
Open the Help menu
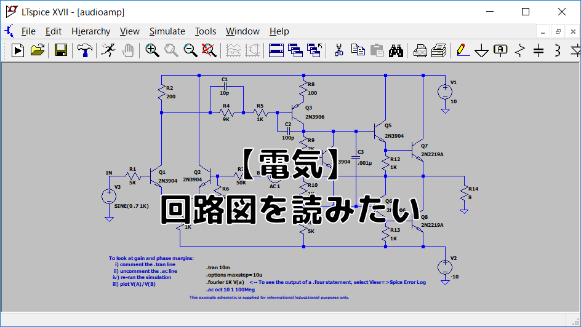point(279,31)
